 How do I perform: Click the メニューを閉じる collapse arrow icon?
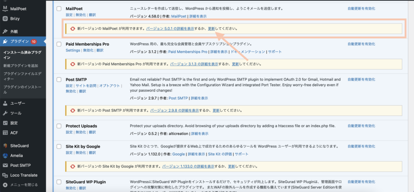[5, 185]
